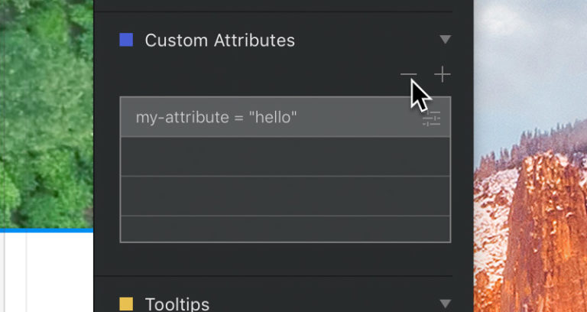This screenshot has width=587, height=312.
Task: Select the green forest image on canvas
Action: pos(46,115)
